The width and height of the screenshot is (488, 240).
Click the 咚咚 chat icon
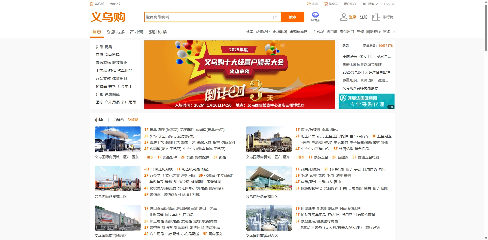pos(309,4)
